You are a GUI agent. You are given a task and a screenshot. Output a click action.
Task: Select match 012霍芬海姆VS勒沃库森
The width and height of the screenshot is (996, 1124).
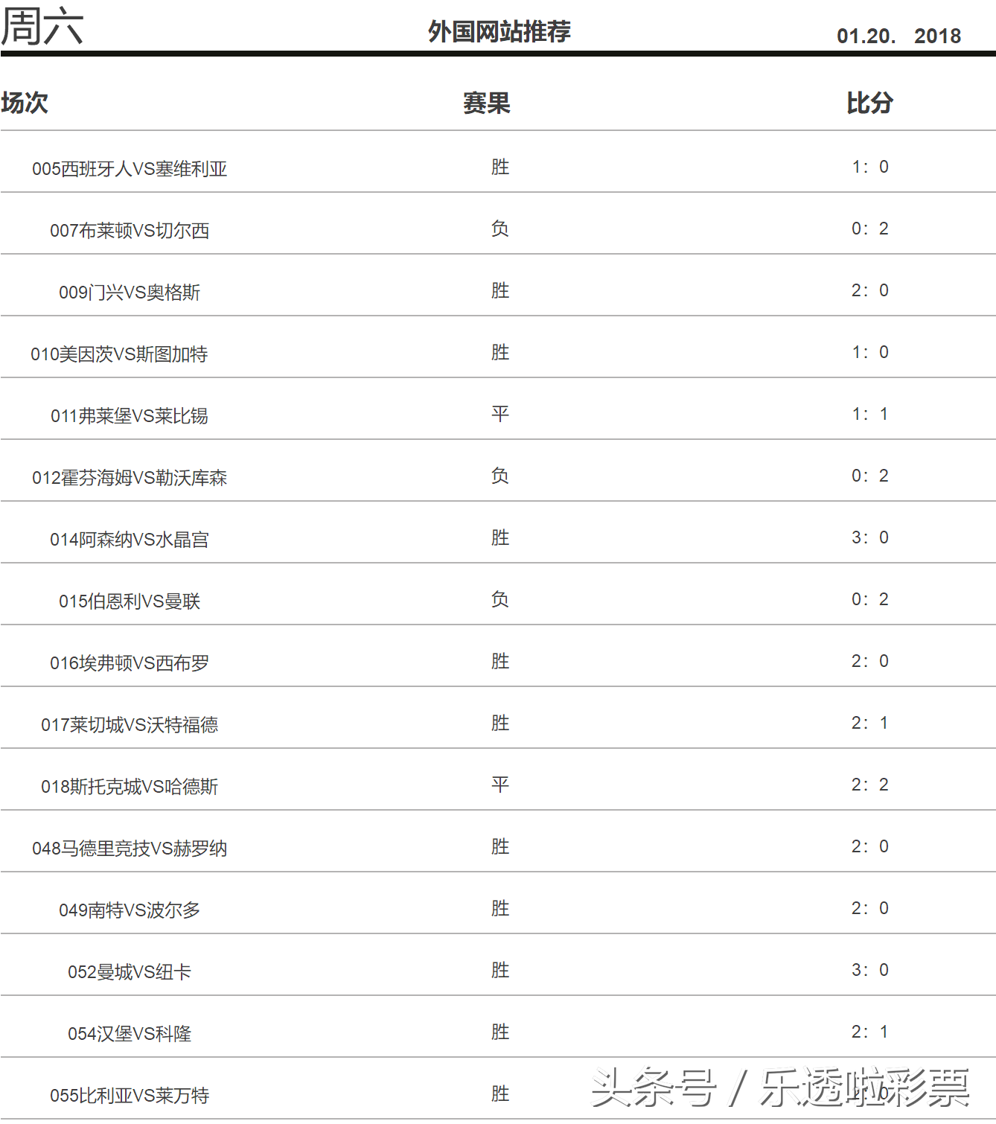tap(130, 478)
